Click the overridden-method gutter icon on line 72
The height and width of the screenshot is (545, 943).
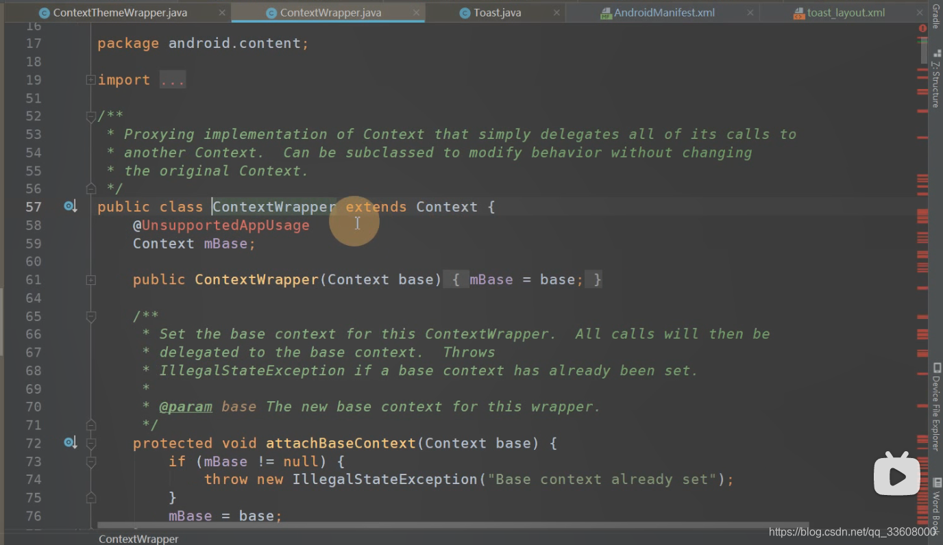[70, 442]
